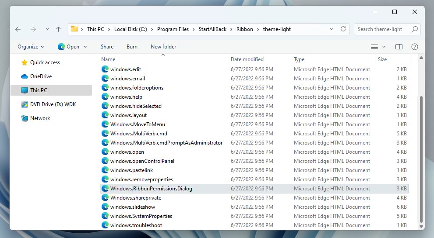The height and width of the screenshot is (238, 434).
Task: Open file with Edge via Open button
Action: [68, 47]
